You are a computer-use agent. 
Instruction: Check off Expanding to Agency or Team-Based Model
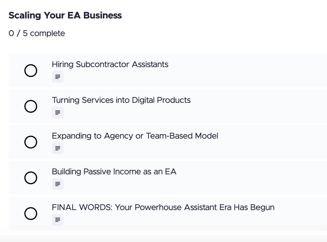coord(31,142)
